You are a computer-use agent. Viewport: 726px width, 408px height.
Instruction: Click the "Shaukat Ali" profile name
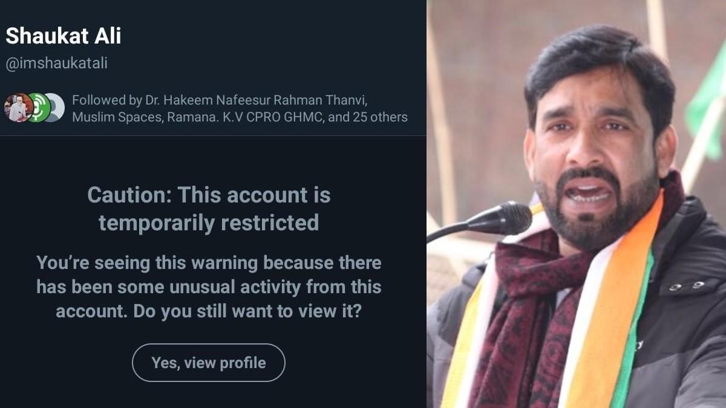click(x=64, y=36)
